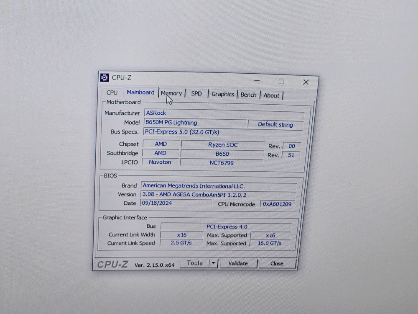Screen dimensions: 418x314
Task: Click the Validate button
Action: coord(239,263)
